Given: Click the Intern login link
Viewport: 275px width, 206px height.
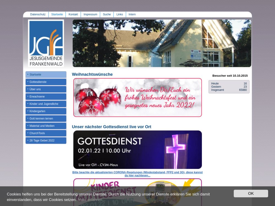Looking at the screenshot, I should [132, 15].
